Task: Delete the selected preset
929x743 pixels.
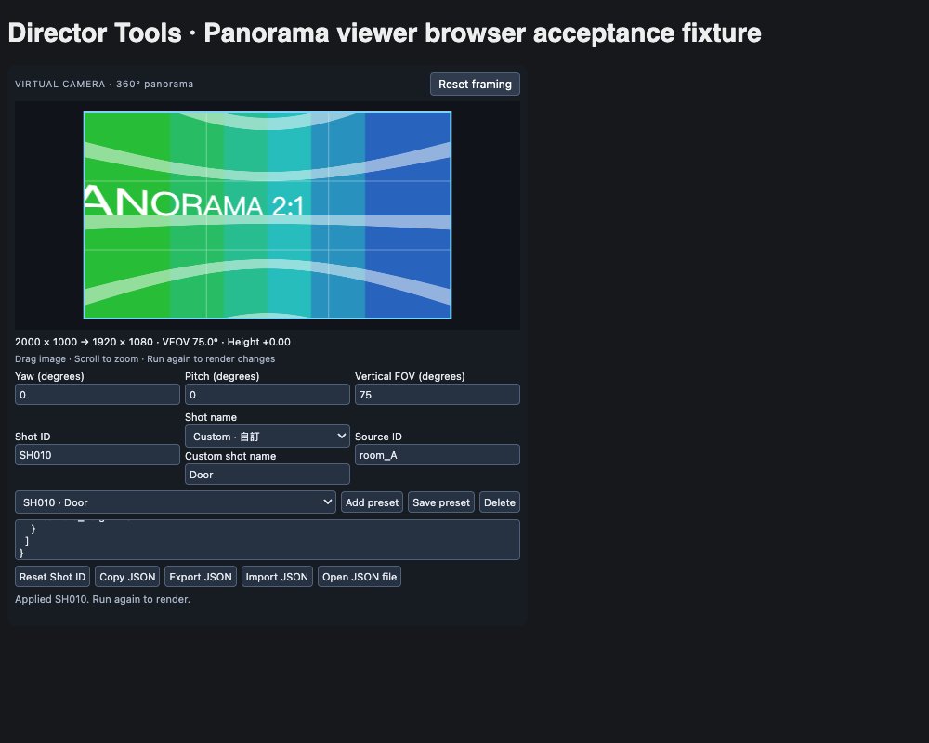Action: (x=500, y=502)
